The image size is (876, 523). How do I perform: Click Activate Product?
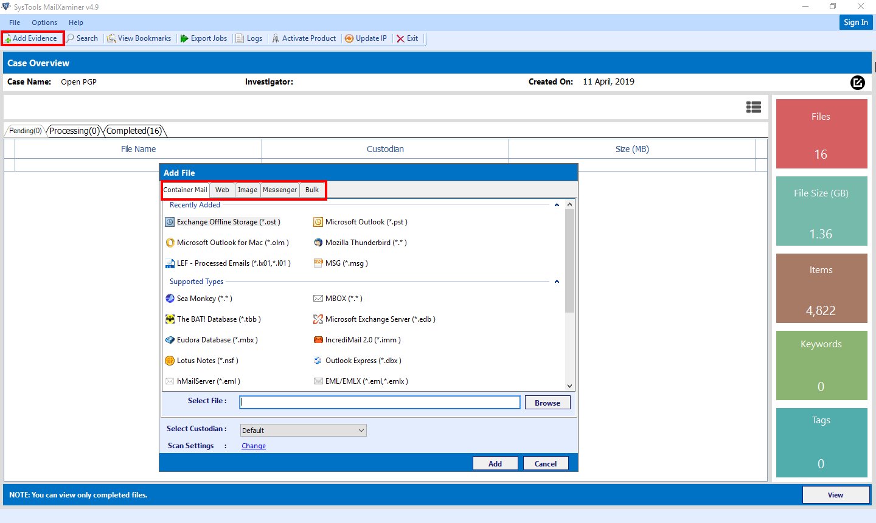coord(304,38)
